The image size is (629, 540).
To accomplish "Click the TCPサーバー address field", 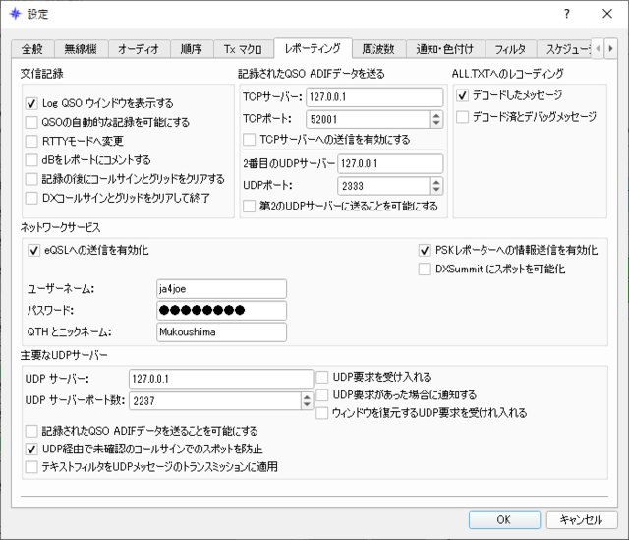I will point(374,97).
